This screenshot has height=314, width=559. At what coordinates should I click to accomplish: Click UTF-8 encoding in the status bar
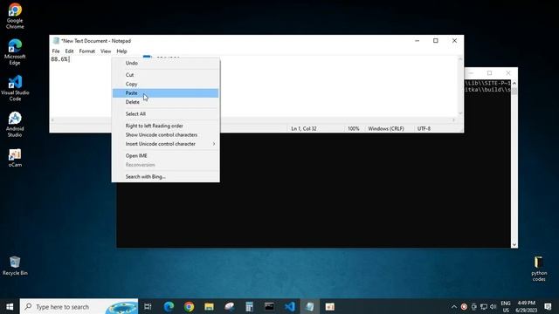424,128
